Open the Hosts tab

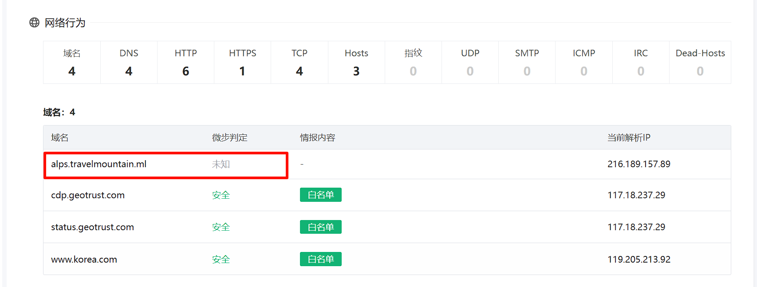coord(356,62)
